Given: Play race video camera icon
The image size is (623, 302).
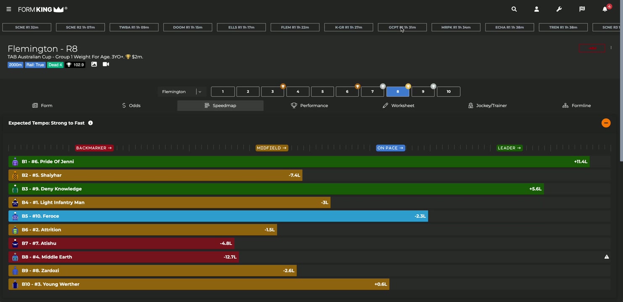Looking at the screenshot, I should pos(106,65).
